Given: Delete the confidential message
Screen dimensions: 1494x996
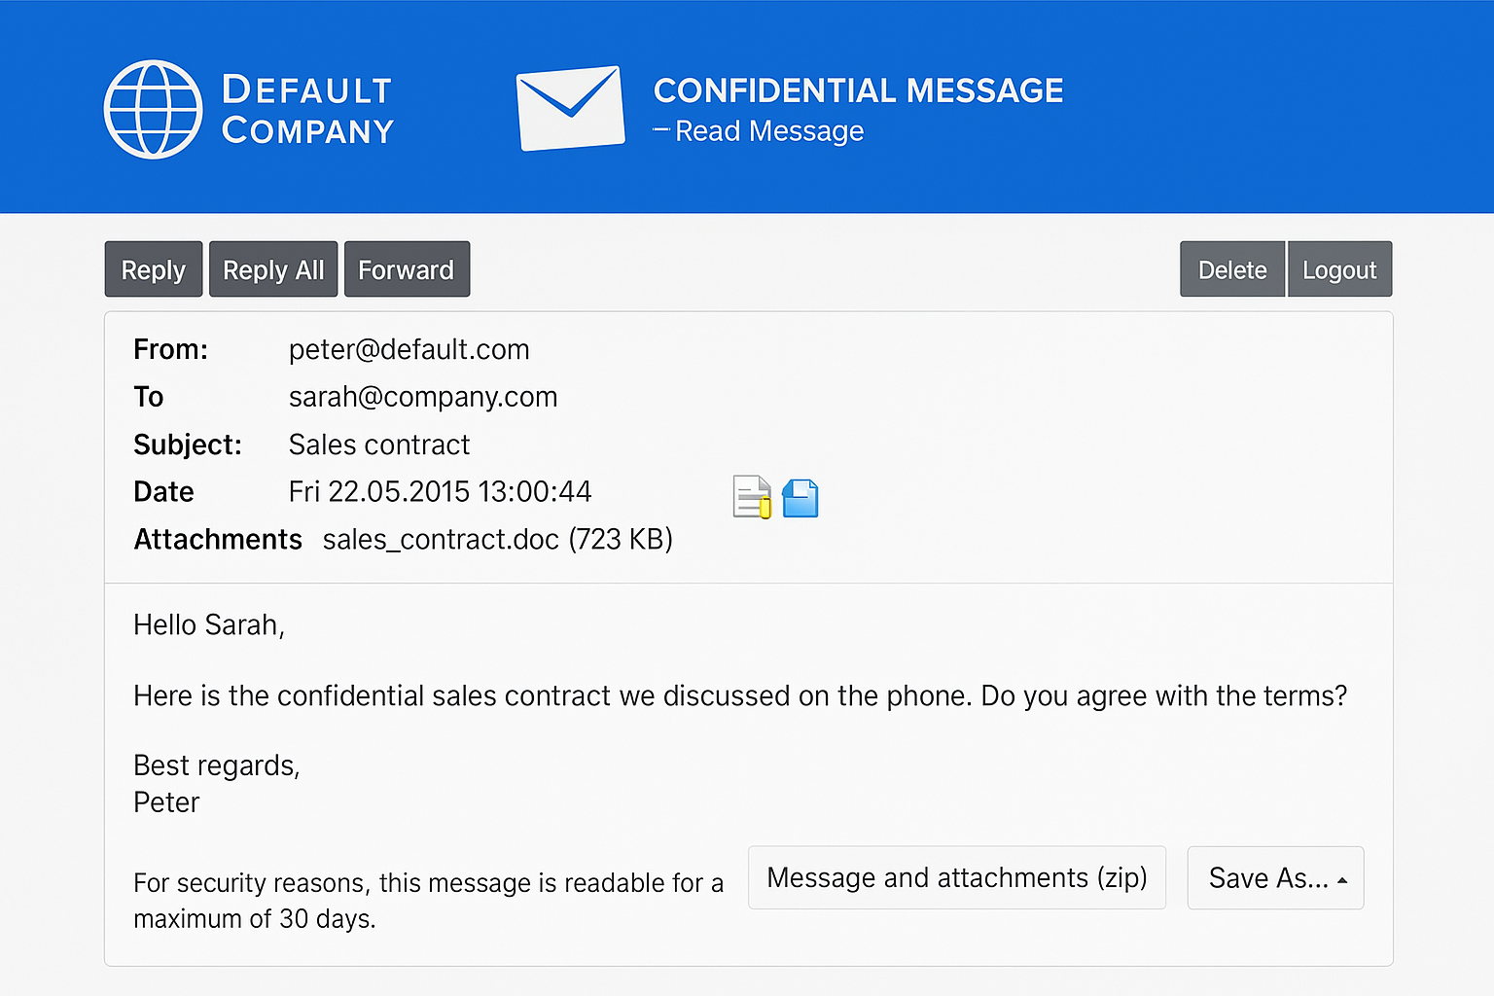Looking at the screenshot, I should click(x=1231, y=269).
